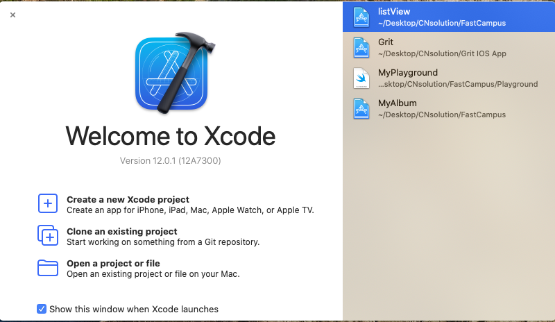Viewport: 555px width, 322px height.
Task: Click the path ending FastCampus/Playground
Action: pyautogui.click(x=458, y=84)
